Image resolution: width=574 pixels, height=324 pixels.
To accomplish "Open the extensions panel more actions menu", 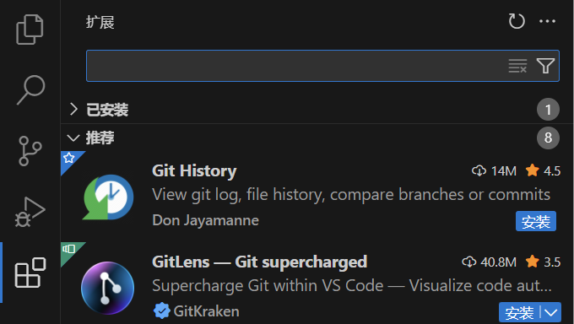I will (x=547, y=21).
